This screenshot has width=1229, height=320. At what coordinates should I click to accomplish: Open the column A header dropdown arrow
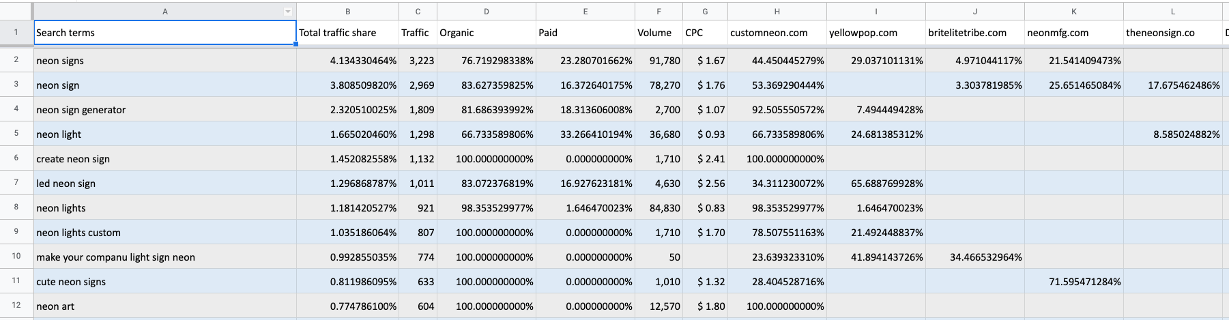pos(288,12)
